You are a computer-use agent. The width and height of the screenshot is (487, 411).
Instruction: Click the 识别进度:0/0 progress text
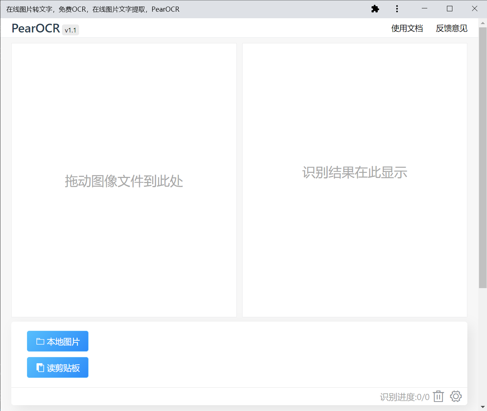pos(404,397)
